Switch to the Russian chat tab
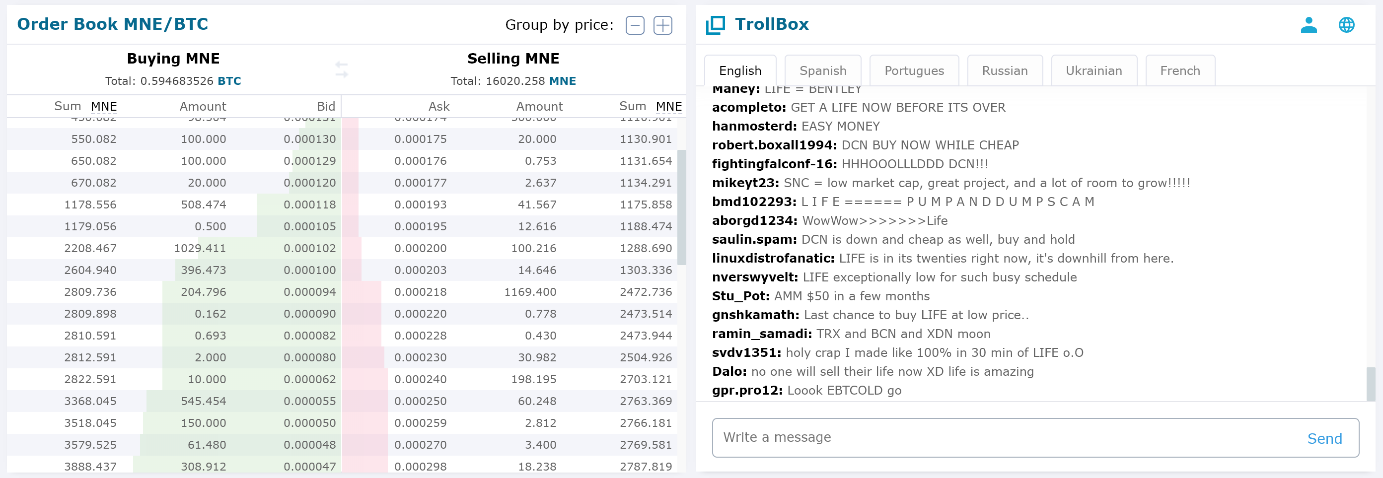Screen dimensions: 1383x478 (x=1005, y=70)
